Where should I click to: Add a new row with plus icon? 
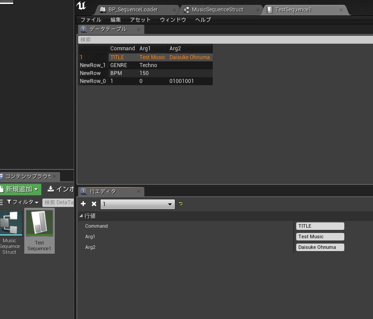(83, 204)
